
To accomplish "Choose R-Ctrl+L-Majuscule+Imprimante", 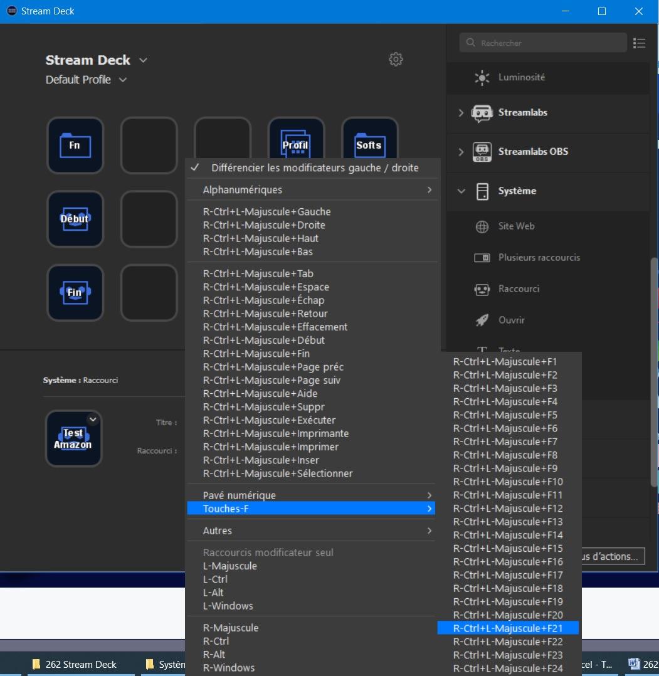I will pyautogui.click(x=311, y=434).
